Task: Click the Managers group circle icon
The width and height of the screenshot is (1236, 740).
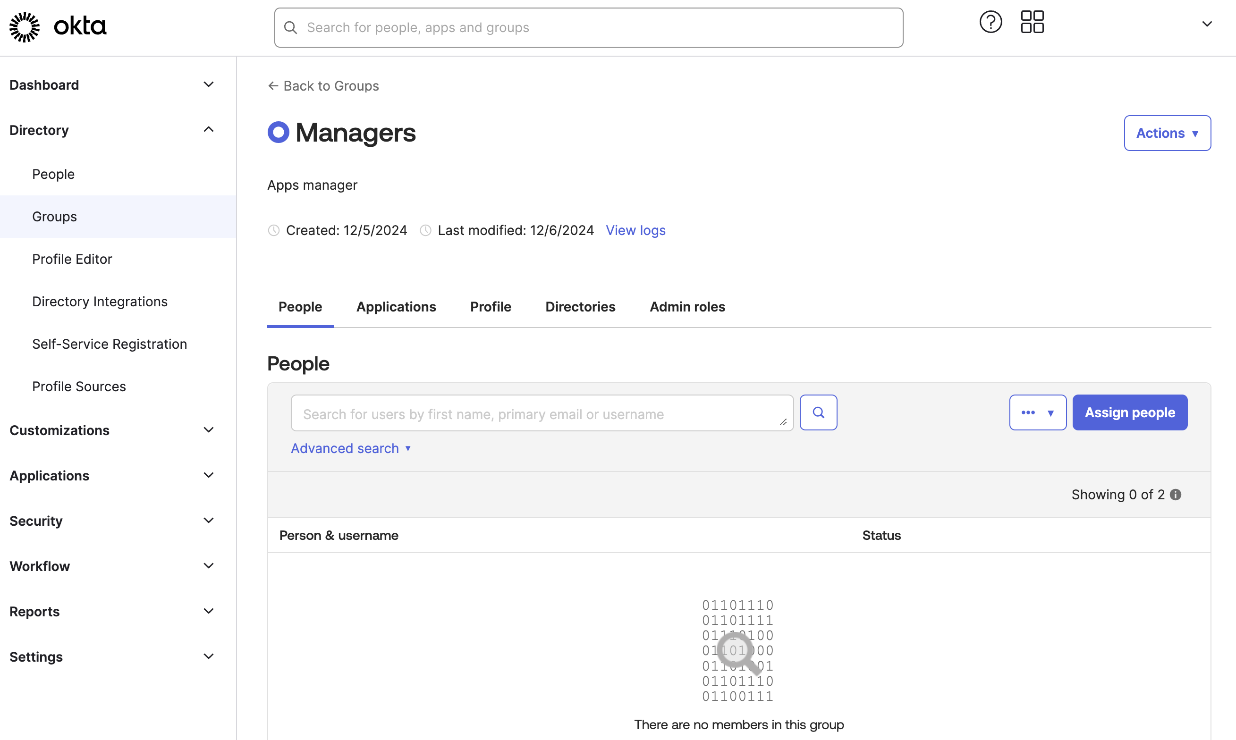Action: click(x=278, y=132)
